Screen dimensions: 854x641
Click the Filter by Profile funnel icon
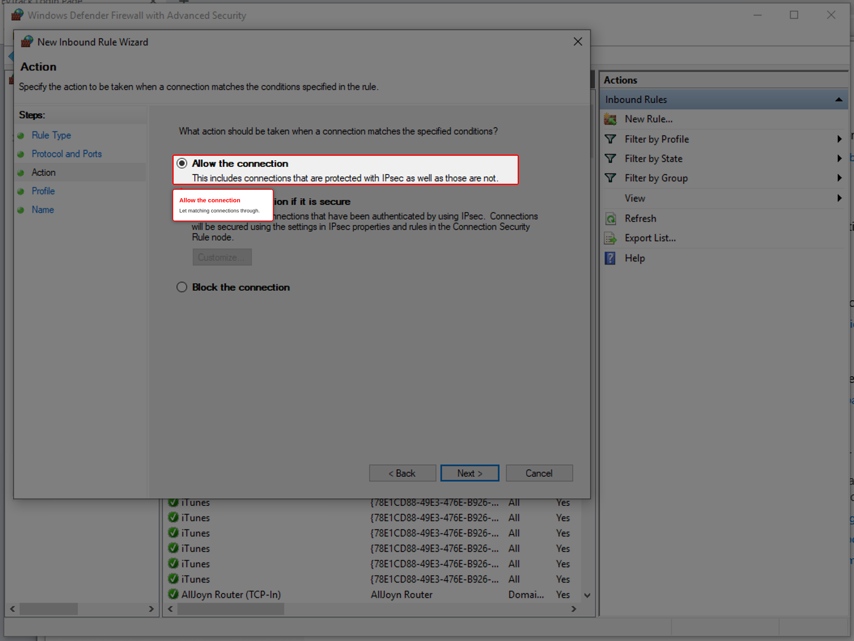point(610,139)
